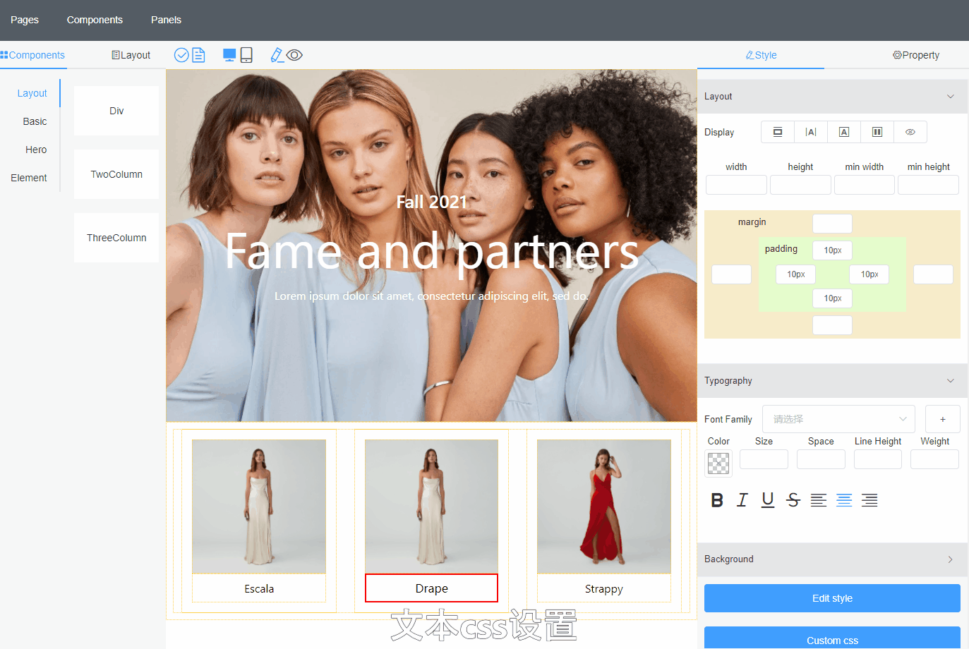The height and width of the screenshot is (649, 969).
Task: Click the top margin input
Action: click(x=832, y=224)
